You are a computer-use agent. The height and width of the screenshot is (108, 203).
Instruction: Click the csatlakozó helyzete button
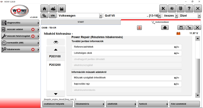(x=58, y=104)
